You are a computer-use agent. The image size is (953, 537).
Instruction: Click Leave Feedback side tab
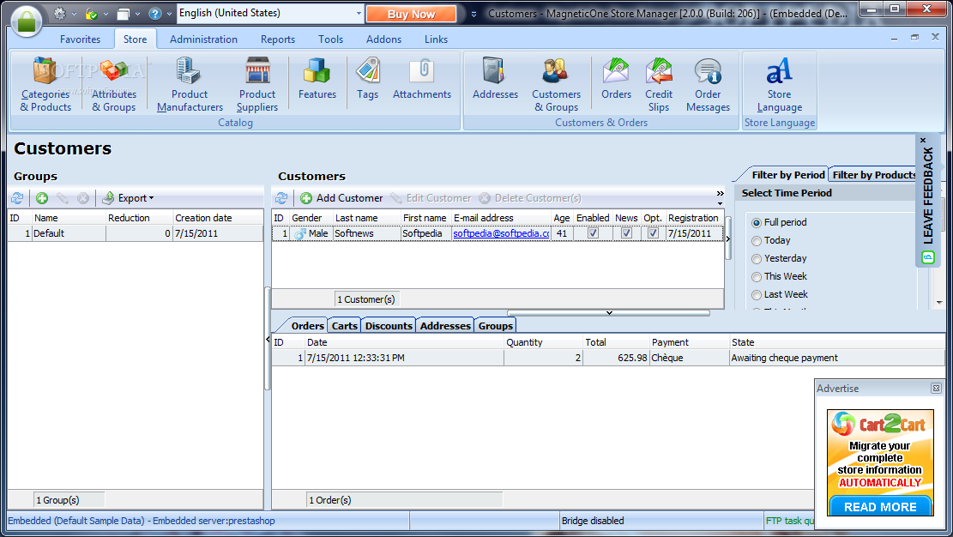[927, 201]
